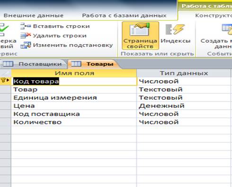The image size is (232, 187).
Task: Select the Цена field name cell
Action: 74,106
